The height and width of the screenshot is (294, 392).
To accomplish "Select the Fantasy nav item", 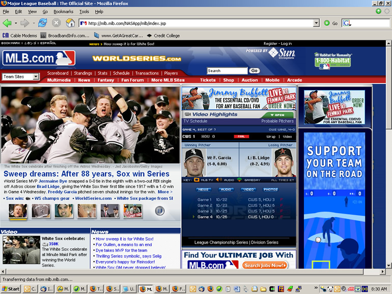I will point(106,80).
